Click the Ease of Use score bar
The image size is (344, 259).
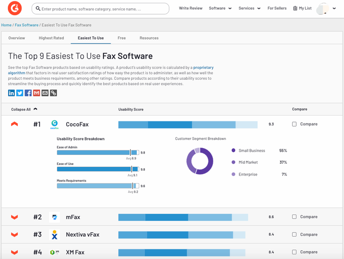pos(98,169)
